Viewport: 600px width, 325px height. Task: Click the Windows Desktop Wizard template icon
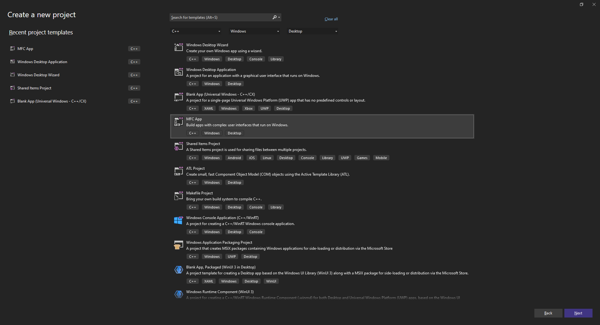[x=178, y=47]
